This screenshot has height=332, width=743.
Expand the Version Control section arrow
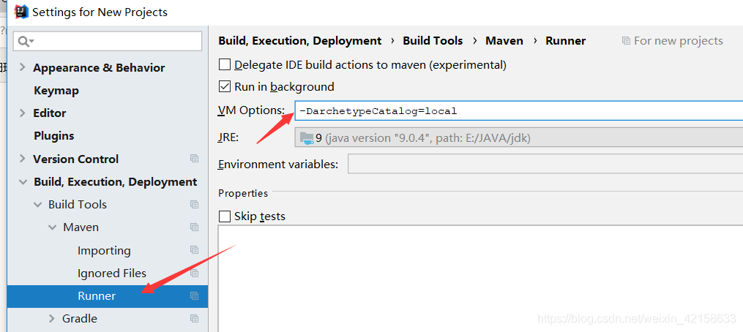(22, 159)
